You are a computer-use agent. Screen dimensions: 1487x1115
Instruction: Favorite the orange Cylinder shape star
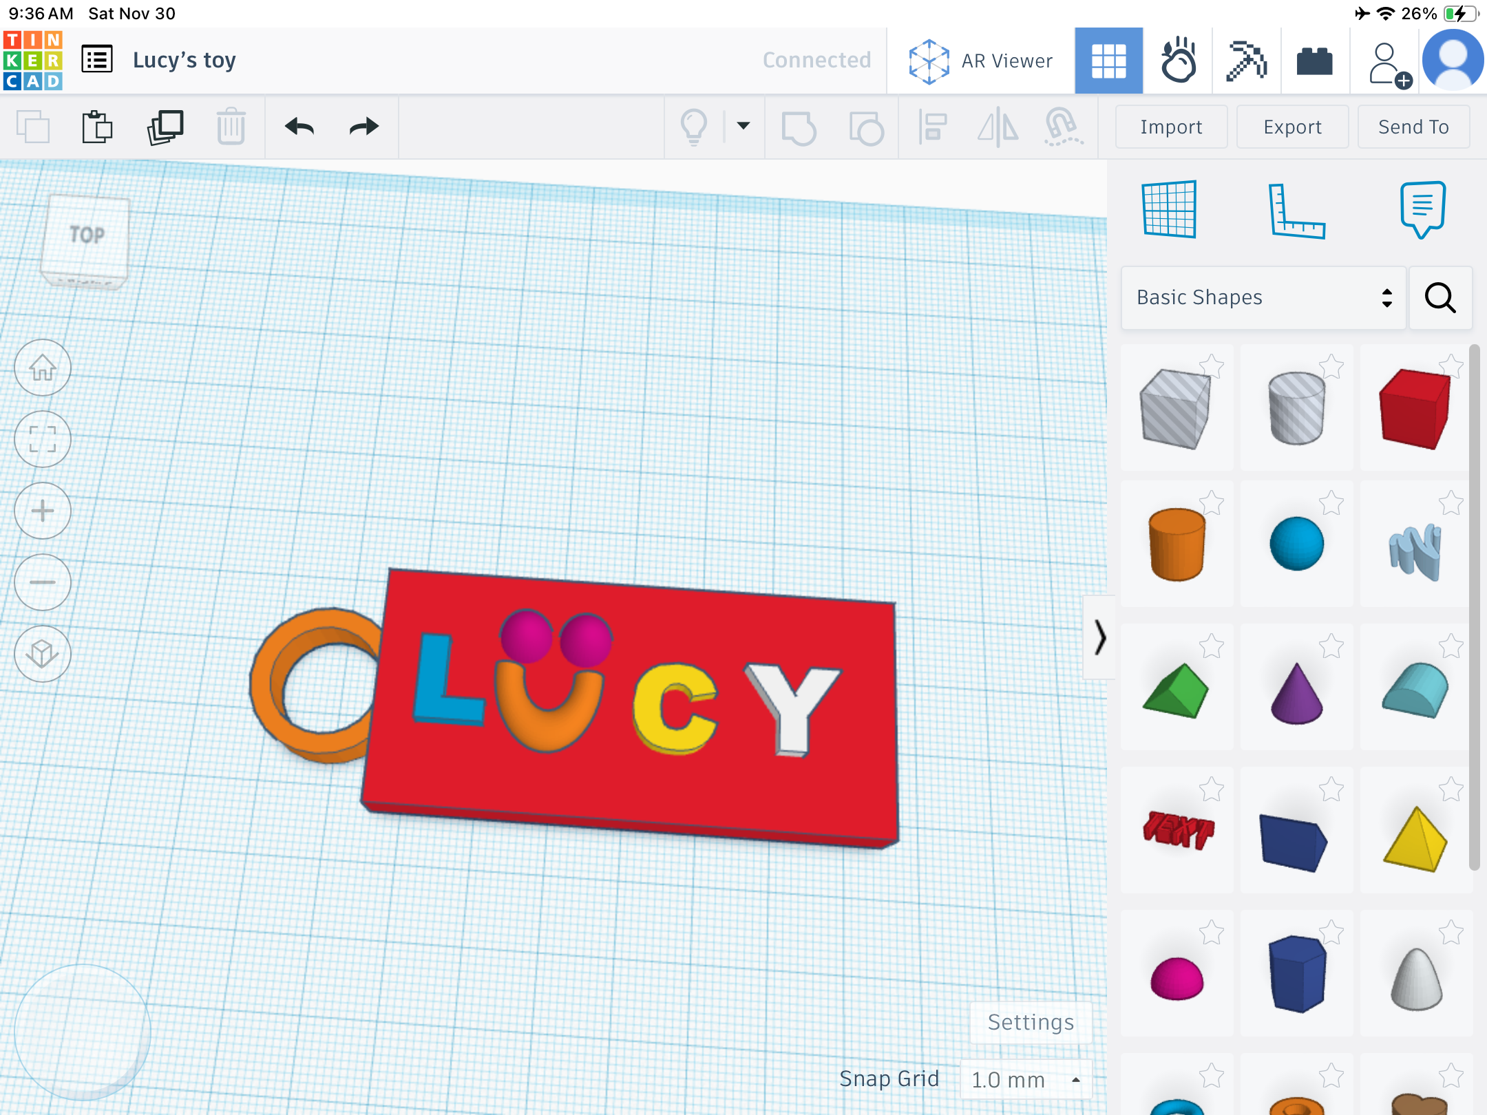pyautogui.click(x=1212, y=502)
